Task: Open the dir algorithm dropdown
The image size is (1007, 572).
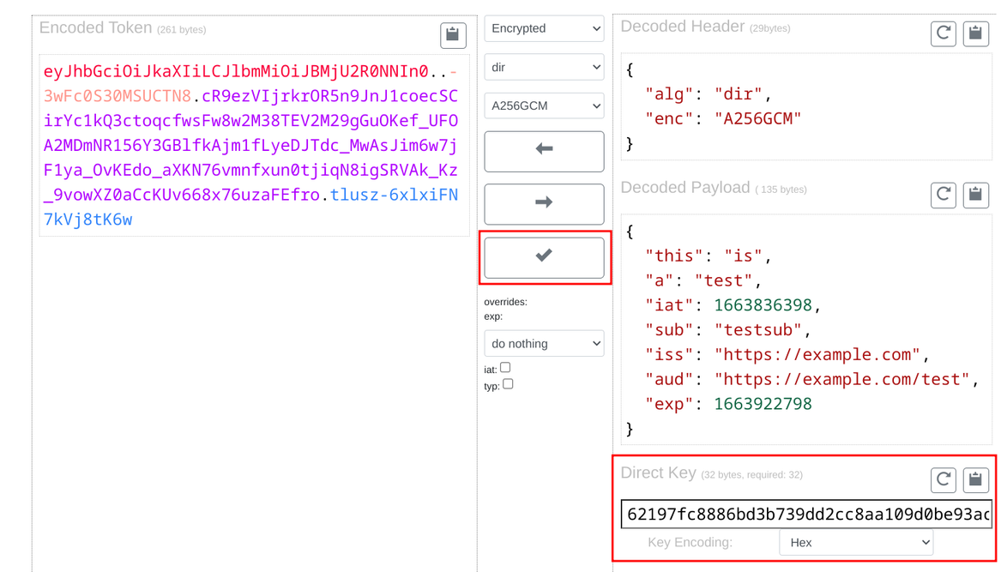Action: click(544, 67)
